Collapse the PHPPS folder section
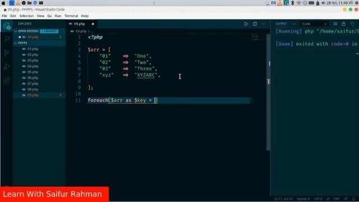Image resolution: width=359 pixels, height=202 pixels. click(16, 43)
